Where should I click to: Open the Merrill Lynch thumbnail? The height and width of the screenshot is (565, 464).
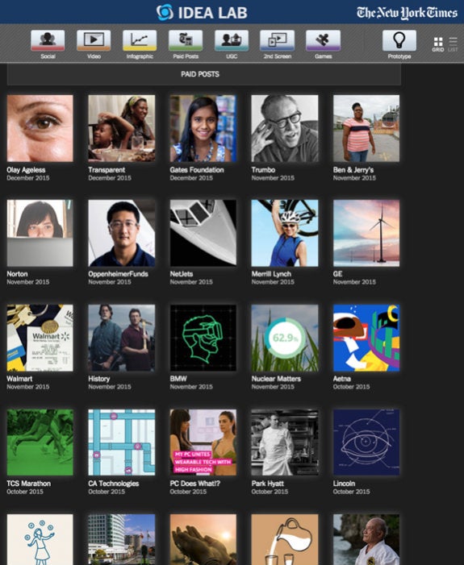click(285, 233)
